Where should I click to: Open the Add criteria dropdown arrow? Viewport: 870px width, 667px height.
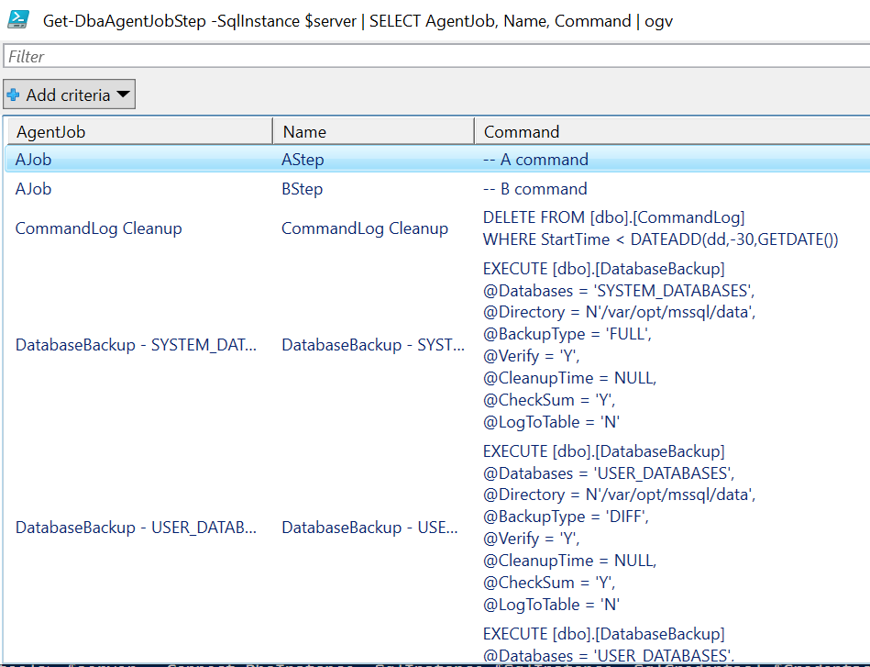coord(124,94)
